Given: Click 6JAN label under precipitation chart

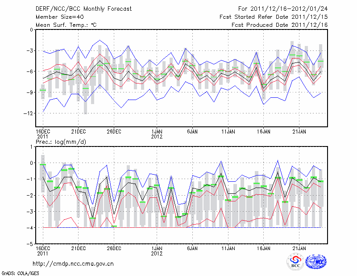Looking at the screenshot, I should [x=192, y=248].
